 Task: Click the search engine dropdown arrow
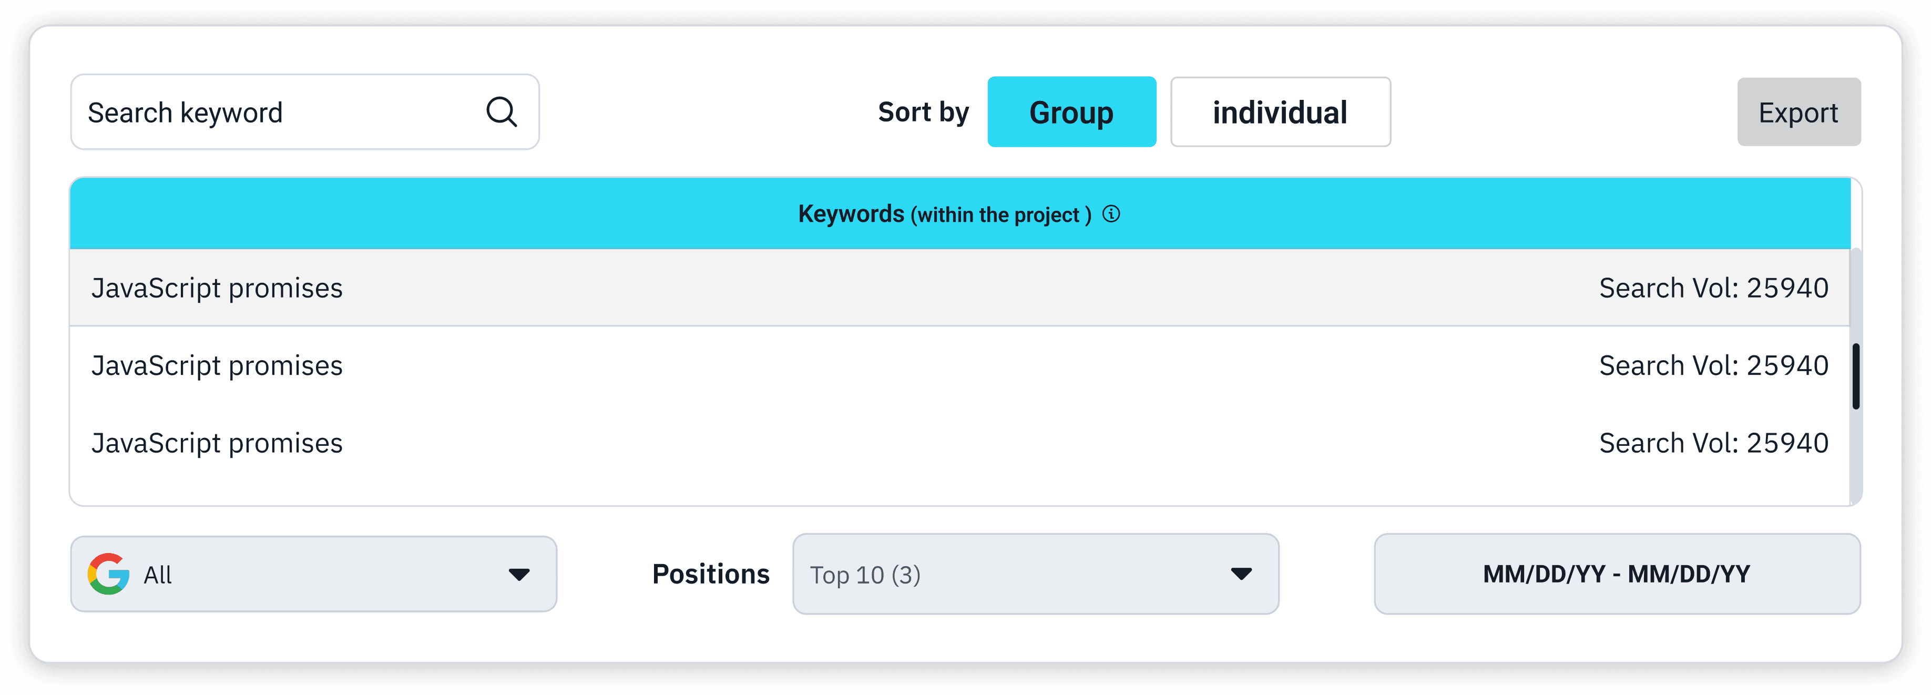tap(519, 574)
